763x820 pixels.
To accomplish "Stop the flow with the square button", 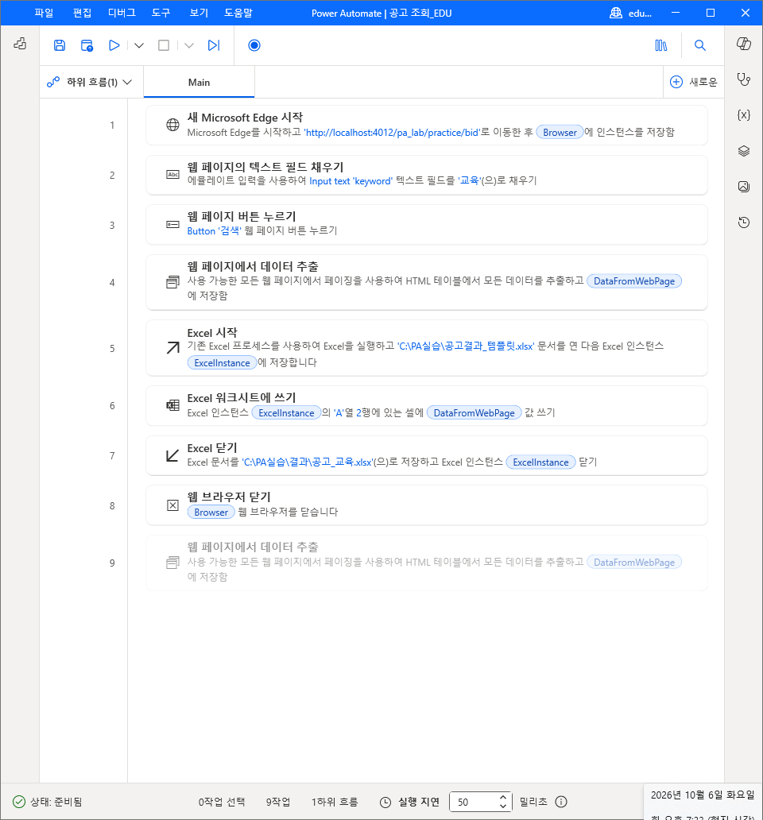I will pyautogui.click(x=164, y=45).
